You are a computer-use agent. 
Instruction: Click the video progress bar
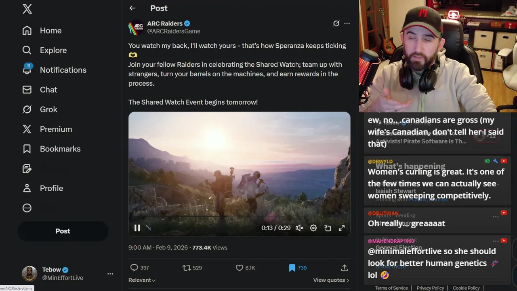click(239, 216)
